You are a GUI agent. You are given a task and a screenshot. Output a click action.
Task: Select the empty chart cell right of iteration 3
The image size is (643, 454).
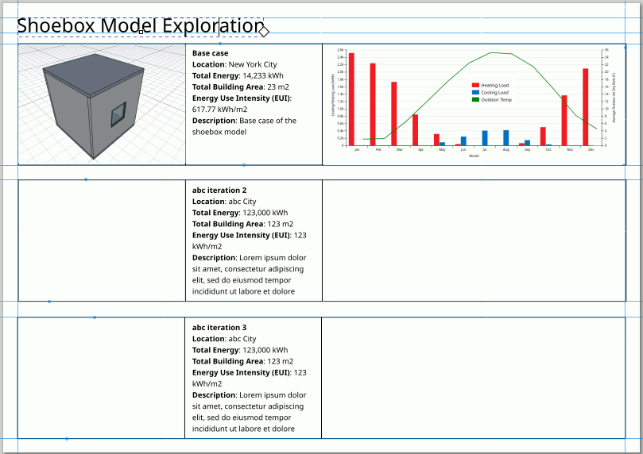coord(473,378)
